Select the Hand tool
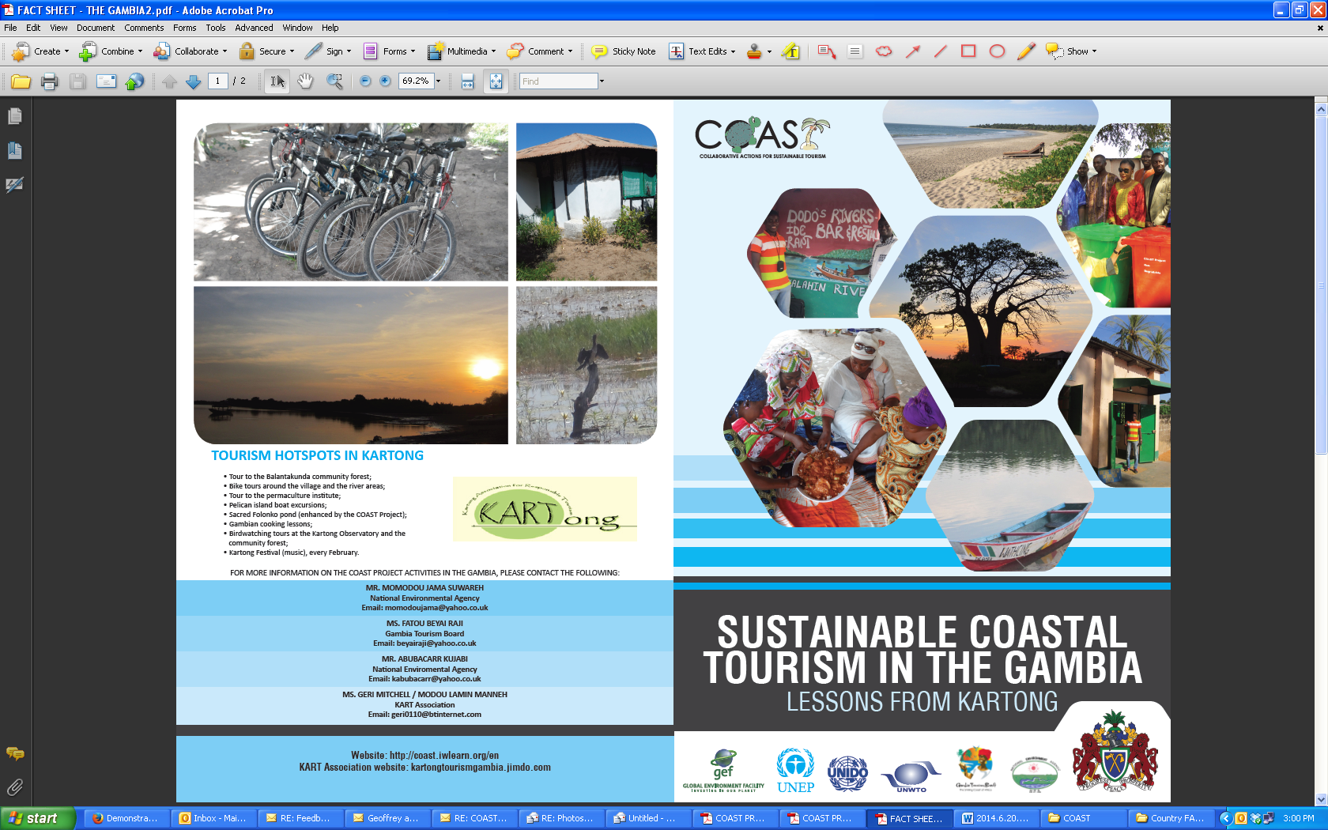Screen dimensions: 1328x830 click(305, 81)
